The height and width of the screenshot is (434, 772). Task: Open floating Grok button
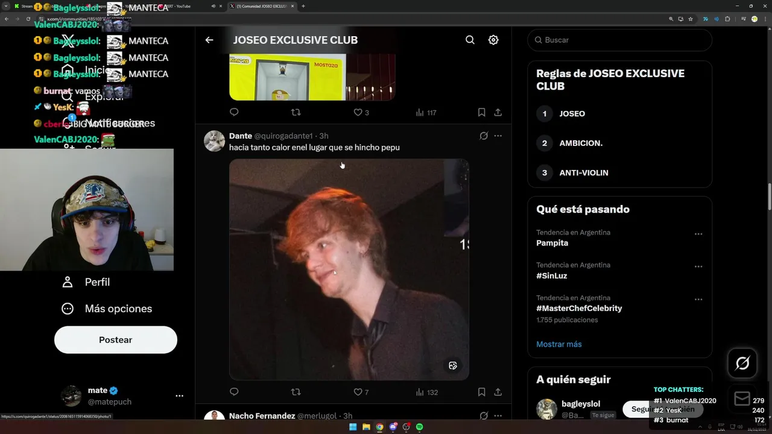(742, 363)
